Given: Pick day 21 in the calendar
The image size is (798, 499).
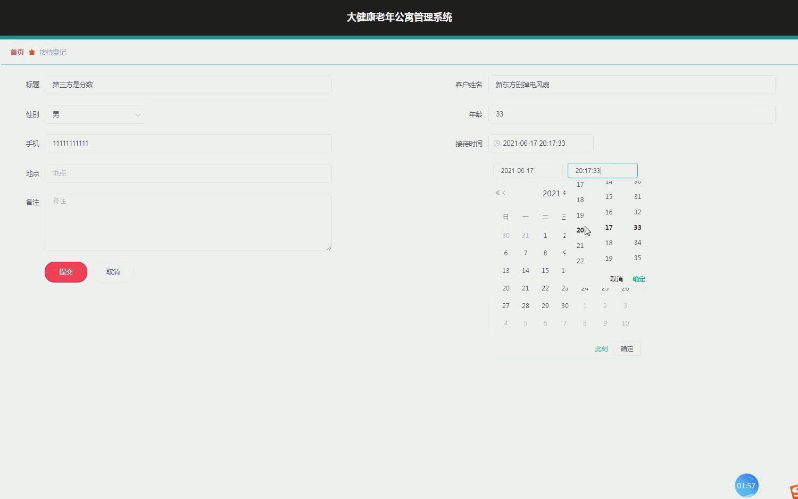Looking at the screenshot, I should (525, 288).
